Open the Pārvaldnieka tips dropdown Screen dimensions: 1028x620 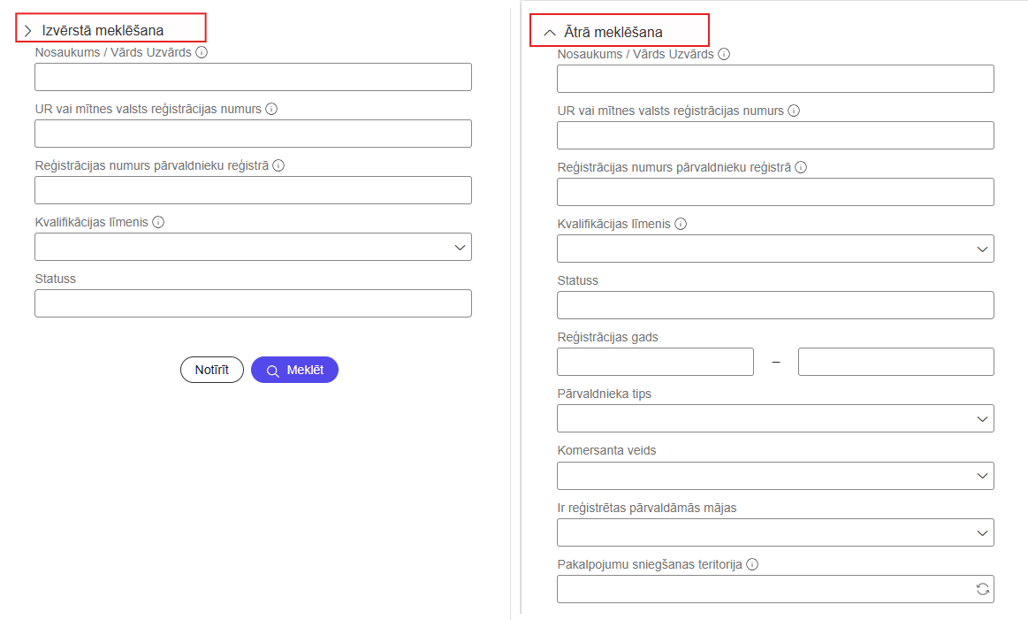point(775,418)
